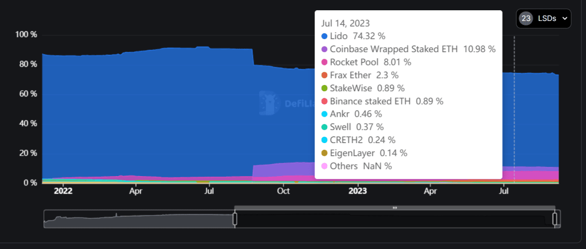Viewport: 586px width, 249px height.
Task: Click the 2023 x-axis label
Action: [358, 191]
